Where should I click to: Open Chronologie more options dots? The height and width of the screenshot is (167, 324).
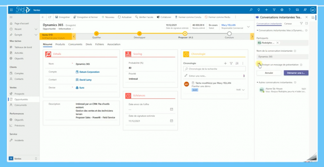(243, 64)
